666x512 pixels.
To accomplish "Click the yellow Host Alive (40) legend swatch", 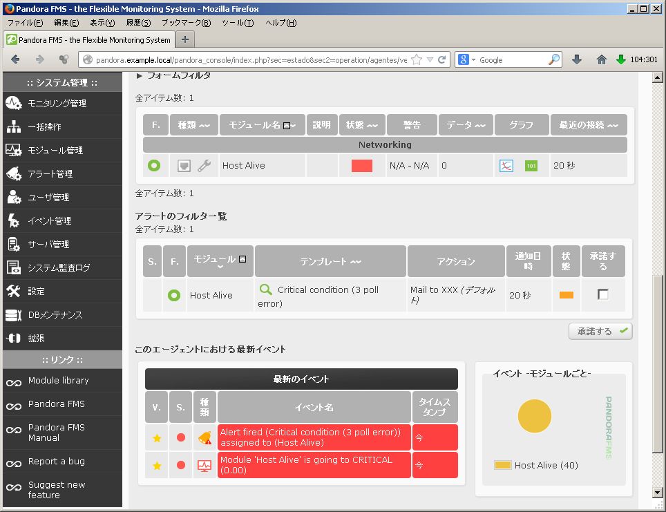I will pyautogui.click(x=502, y=465).
